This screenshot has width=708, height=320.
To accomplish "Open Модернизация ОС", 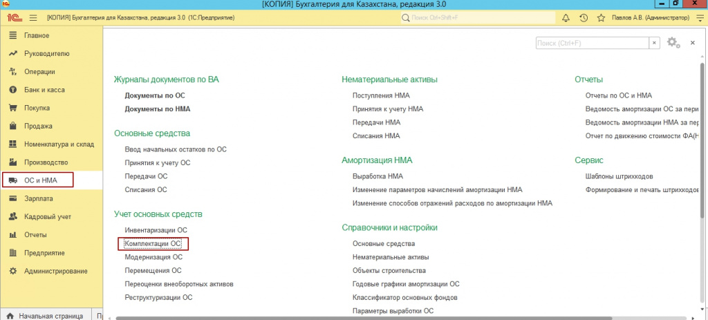I will 153,257.
